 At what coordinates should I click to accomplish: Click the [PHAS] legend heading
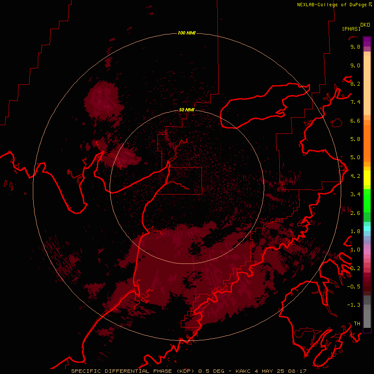pos(351,29)
